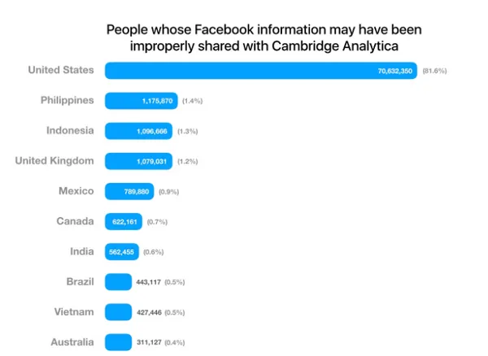Click the United Kingdom country label
This screenshot has width=488, height=356.
point(54,160)
